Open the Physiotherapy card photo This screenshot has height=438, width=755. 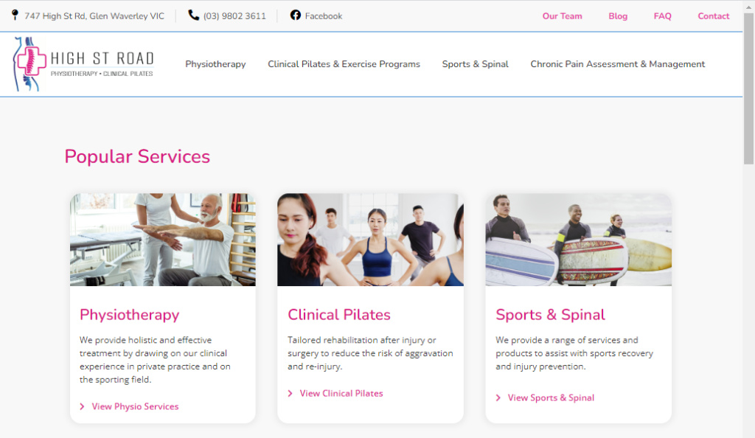[x=163, y=240]
